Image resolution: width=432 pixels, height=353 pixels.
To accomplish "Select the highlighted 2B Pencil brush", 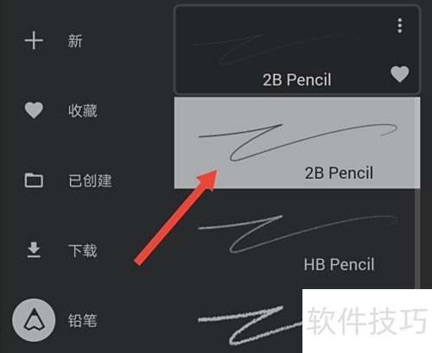I will coord(297,143).
